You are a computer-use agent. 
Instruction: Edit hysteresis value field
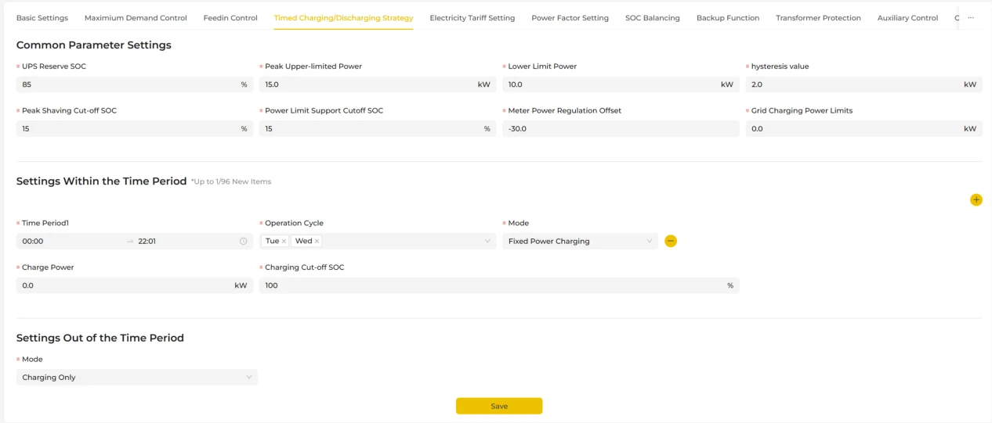coord(863,84)
